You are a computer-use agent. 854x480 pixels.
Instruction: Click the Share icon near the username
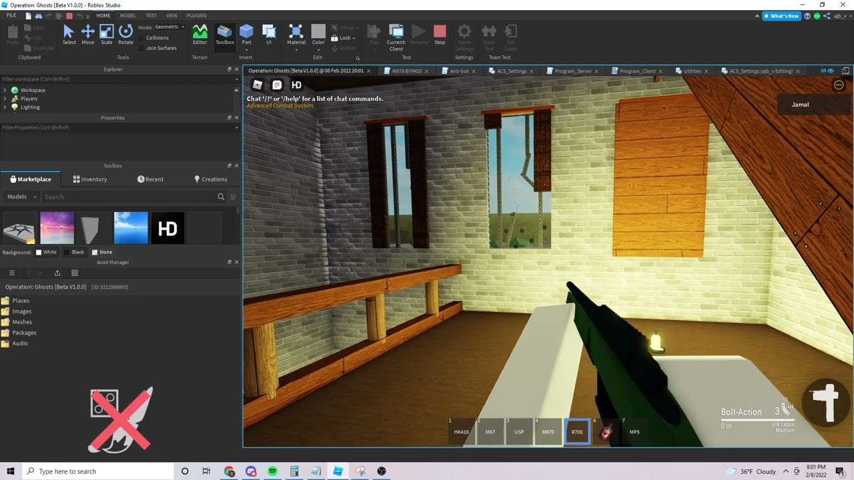[x=827, y=16]
